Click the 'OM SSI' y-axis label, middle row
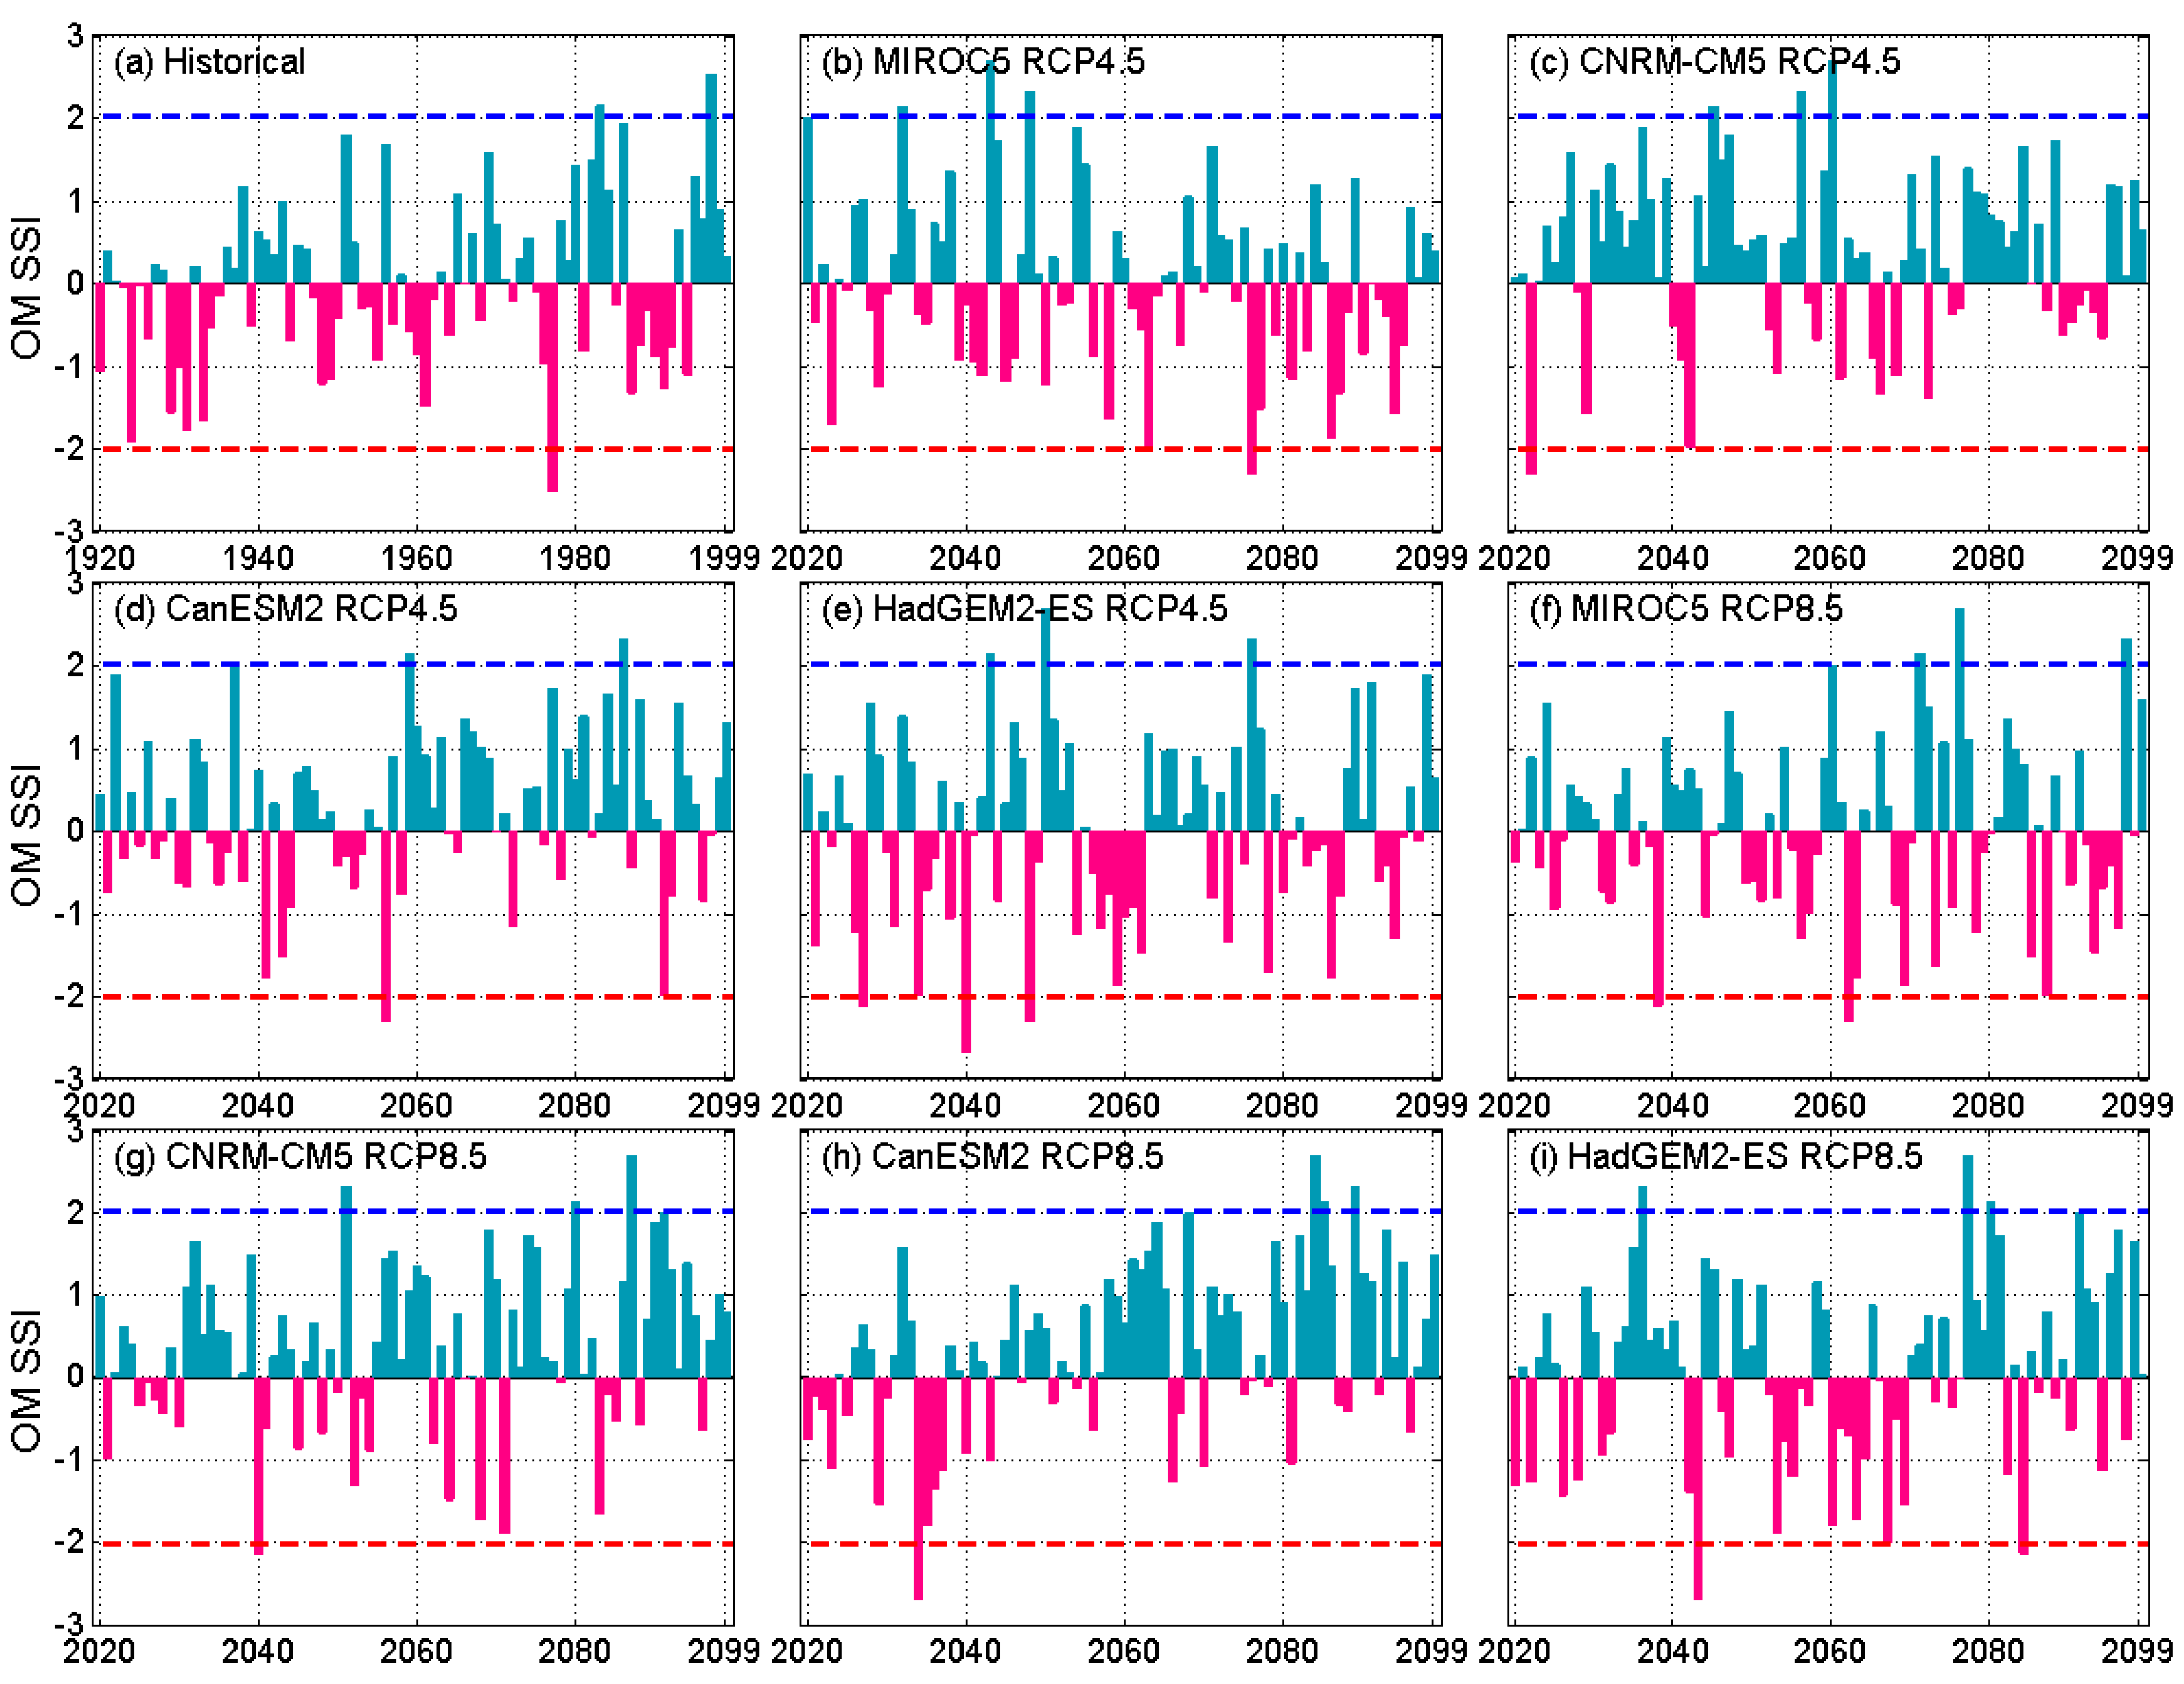Image resolution: width=2184 pixels, height=1684 pixels. [x=26, y=835]
